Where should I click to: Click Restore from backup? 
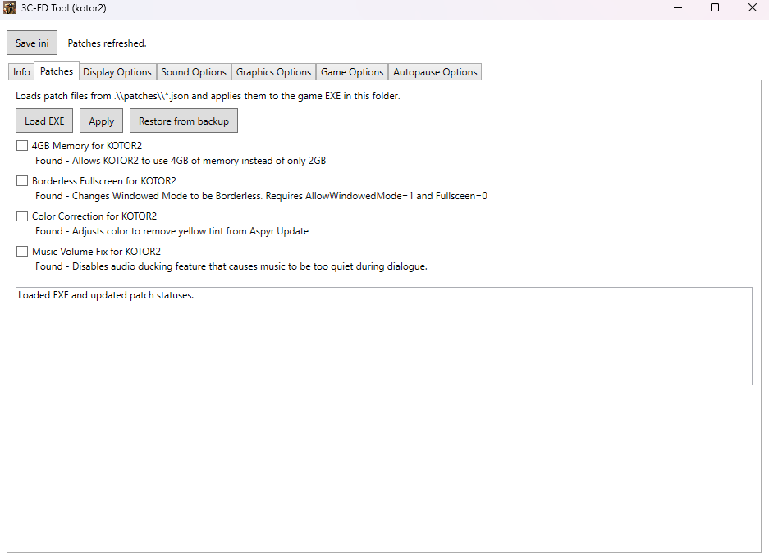pos(184,121)
